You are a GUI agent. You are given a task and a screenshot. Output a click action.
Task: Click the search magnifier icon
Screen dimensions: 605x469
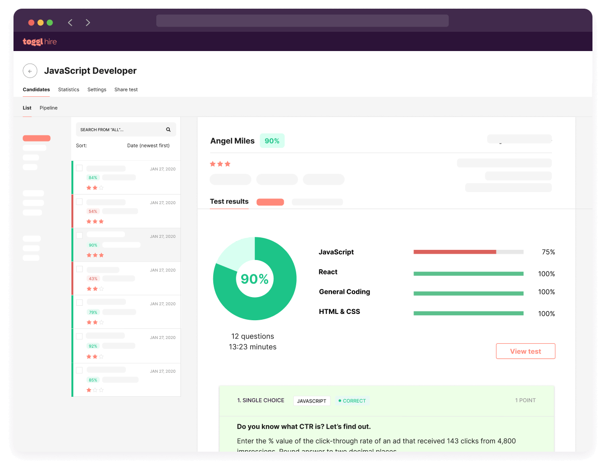[x=168, y=130]
